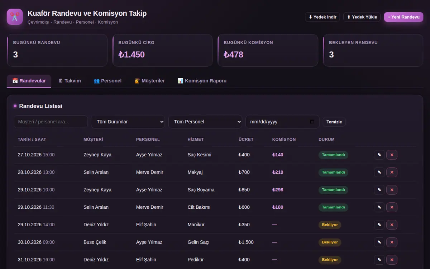Click the Bugünkü Ciro ₺1.450 value
Image resolution: width=430 pixels, height=269 pixels.
tap(132, 55)
